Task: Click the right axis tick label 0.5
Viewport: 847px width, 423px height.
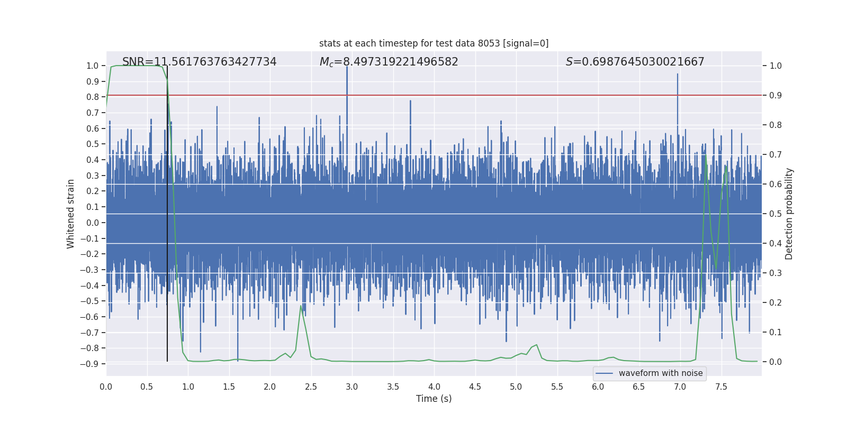Action: tap(776, 214)
